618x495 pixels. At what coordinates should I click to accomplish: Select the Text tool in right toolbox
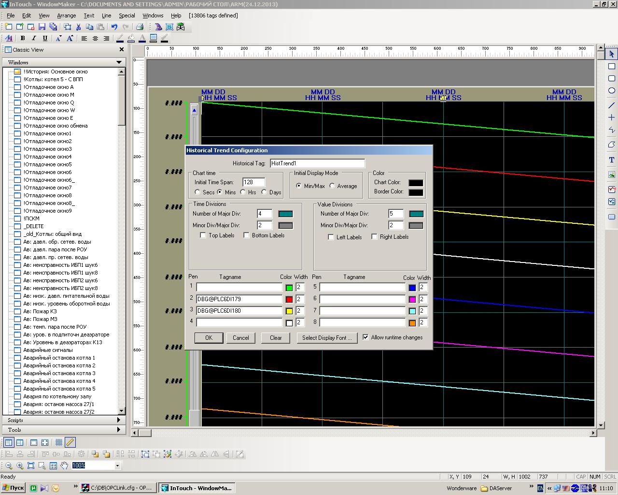(611, 160)
